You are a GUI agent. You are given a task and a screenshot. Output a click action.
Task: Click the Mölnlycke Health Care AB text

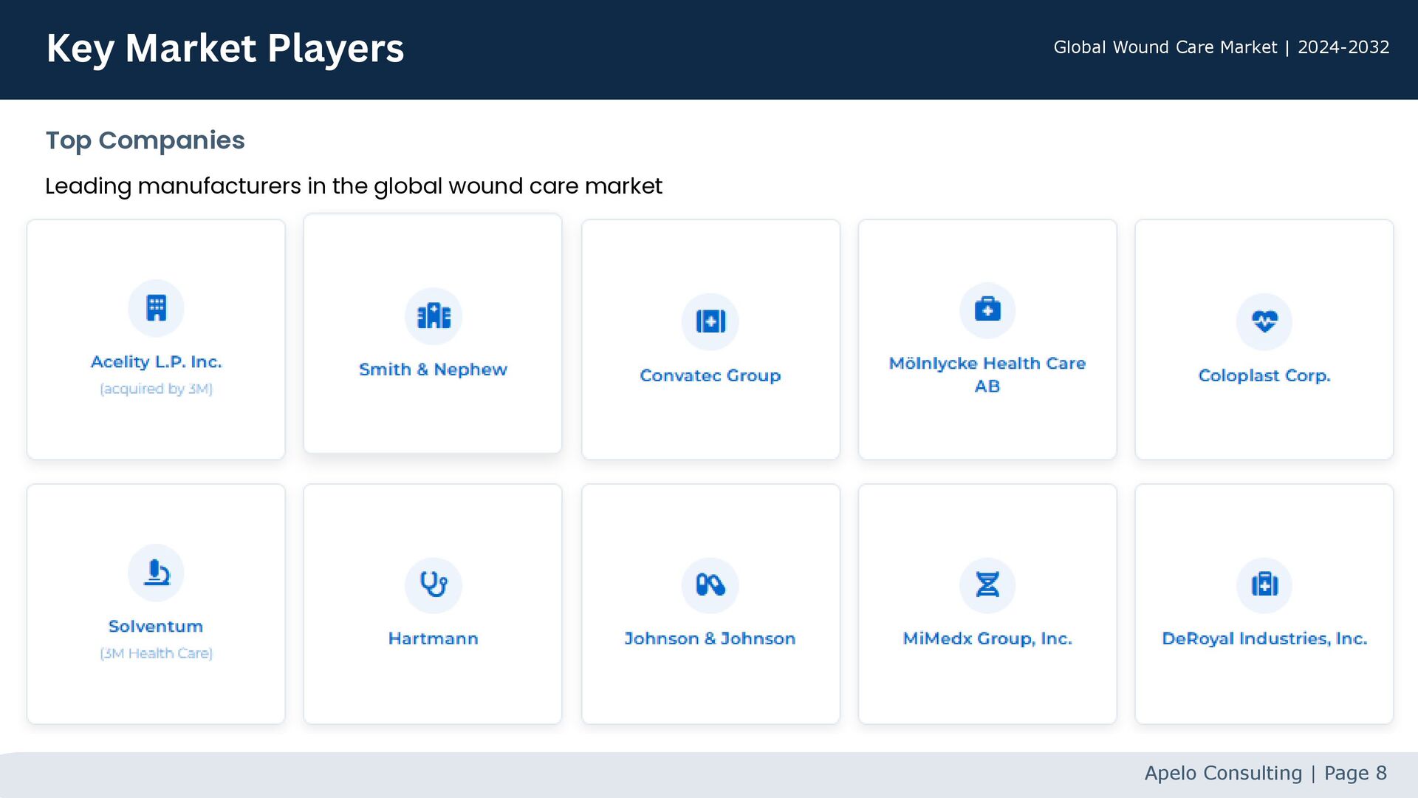pyautogui.click(x=987, y=375)
